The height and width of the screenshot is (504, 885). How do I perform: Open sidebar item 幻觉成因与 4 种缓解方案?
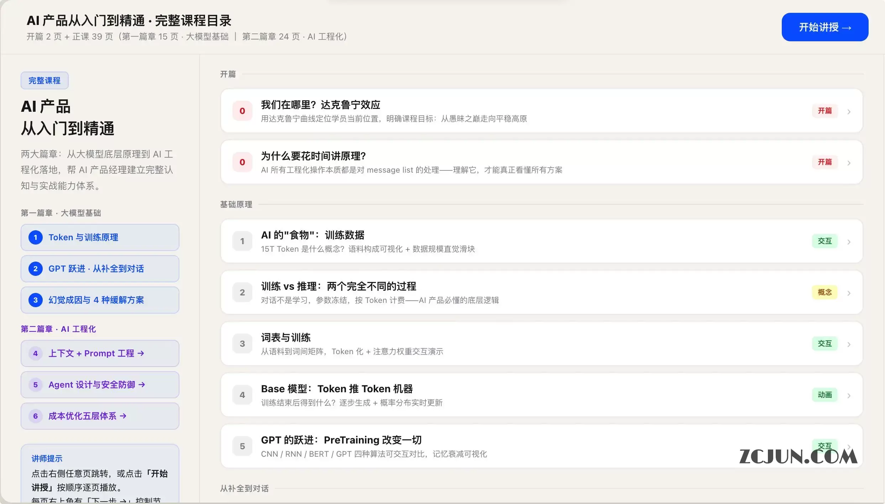click(100, 300)
